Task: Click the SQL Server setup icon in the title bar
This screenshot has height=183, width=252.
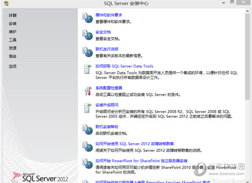Action: (x=6, y=3)
